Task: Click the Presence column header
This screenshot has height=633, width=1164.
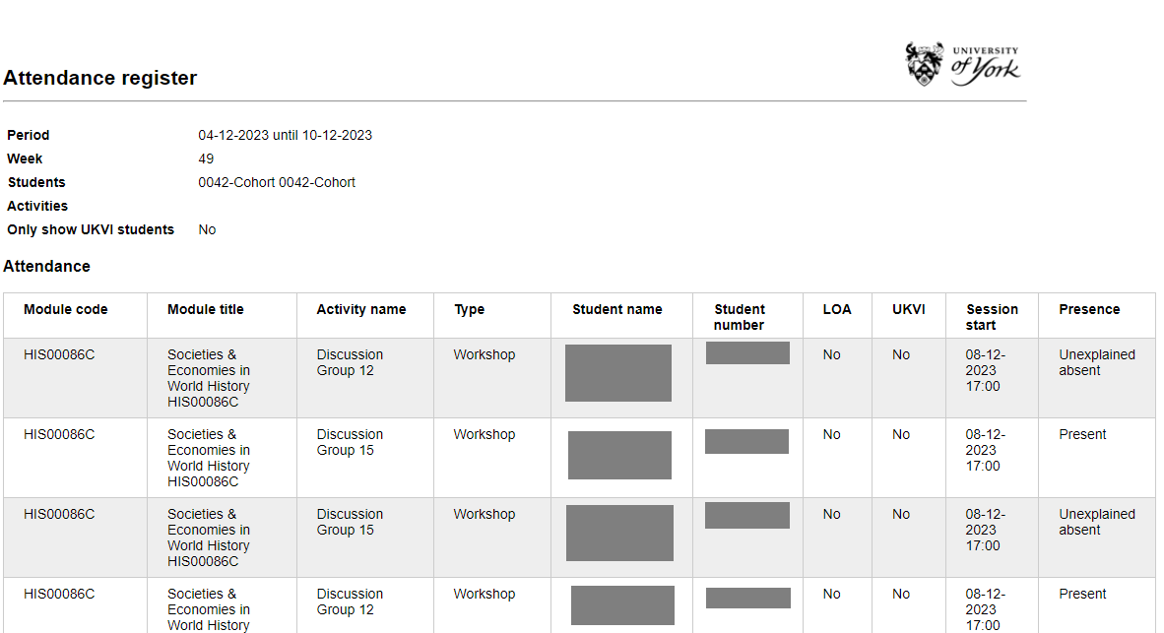Action: click(x=1089, y=309)
